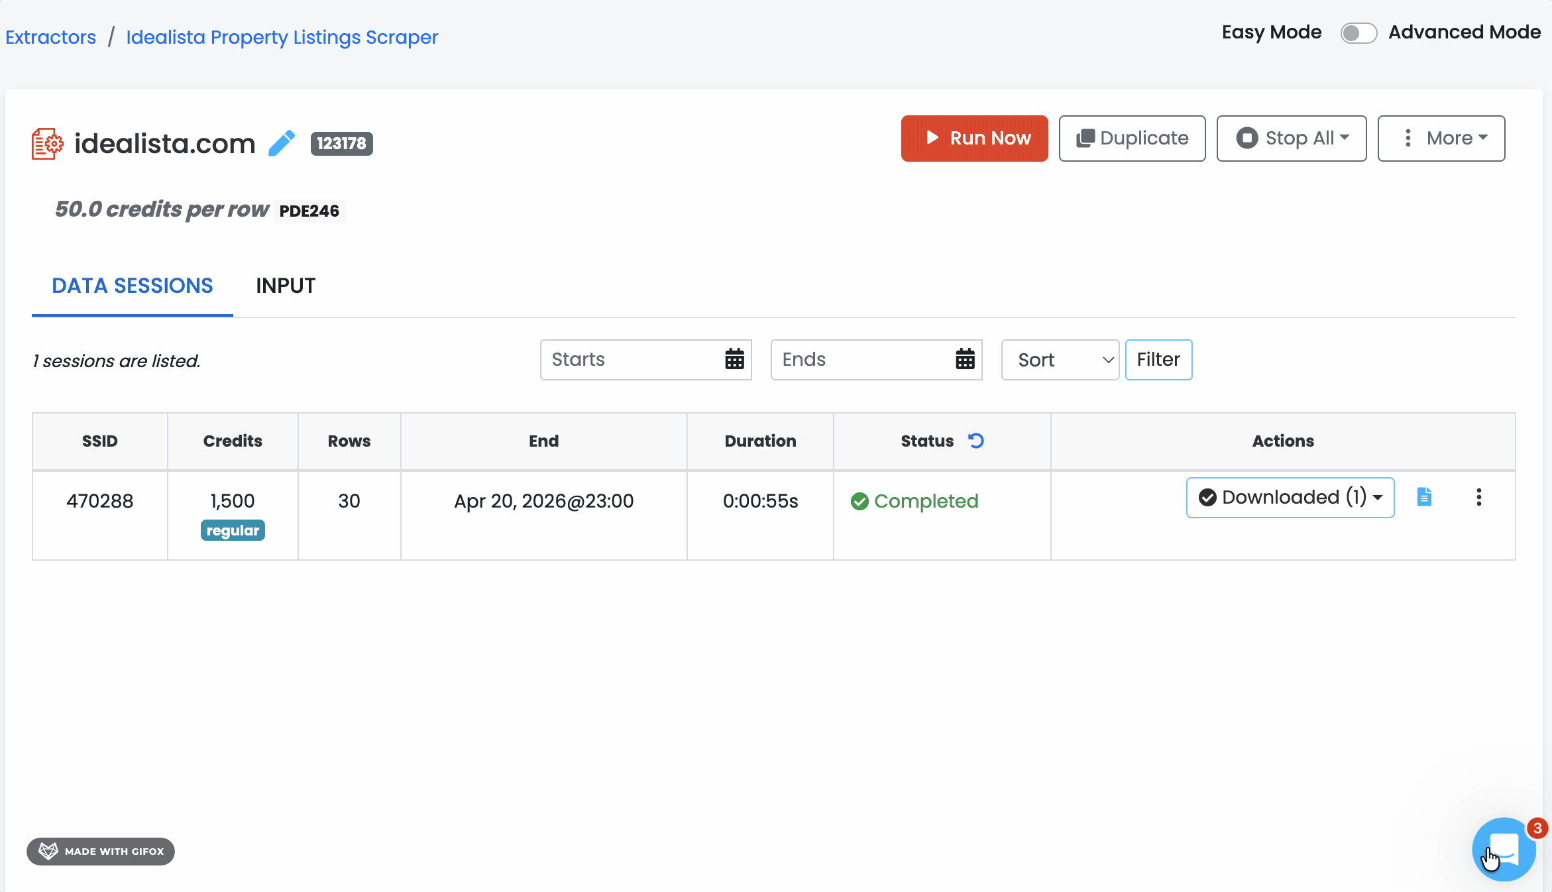
Task: Click the pencil icon to rename idealista.com
Action: (283, 141)
